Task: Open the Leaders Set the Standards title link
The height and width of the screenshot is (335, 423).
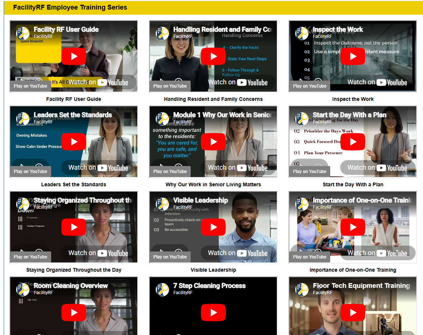Action: (x=73, y=115)
